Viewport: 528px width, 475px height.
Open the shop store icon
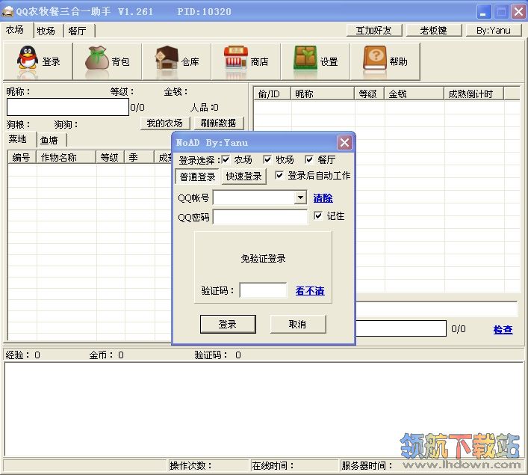point(236,58)
